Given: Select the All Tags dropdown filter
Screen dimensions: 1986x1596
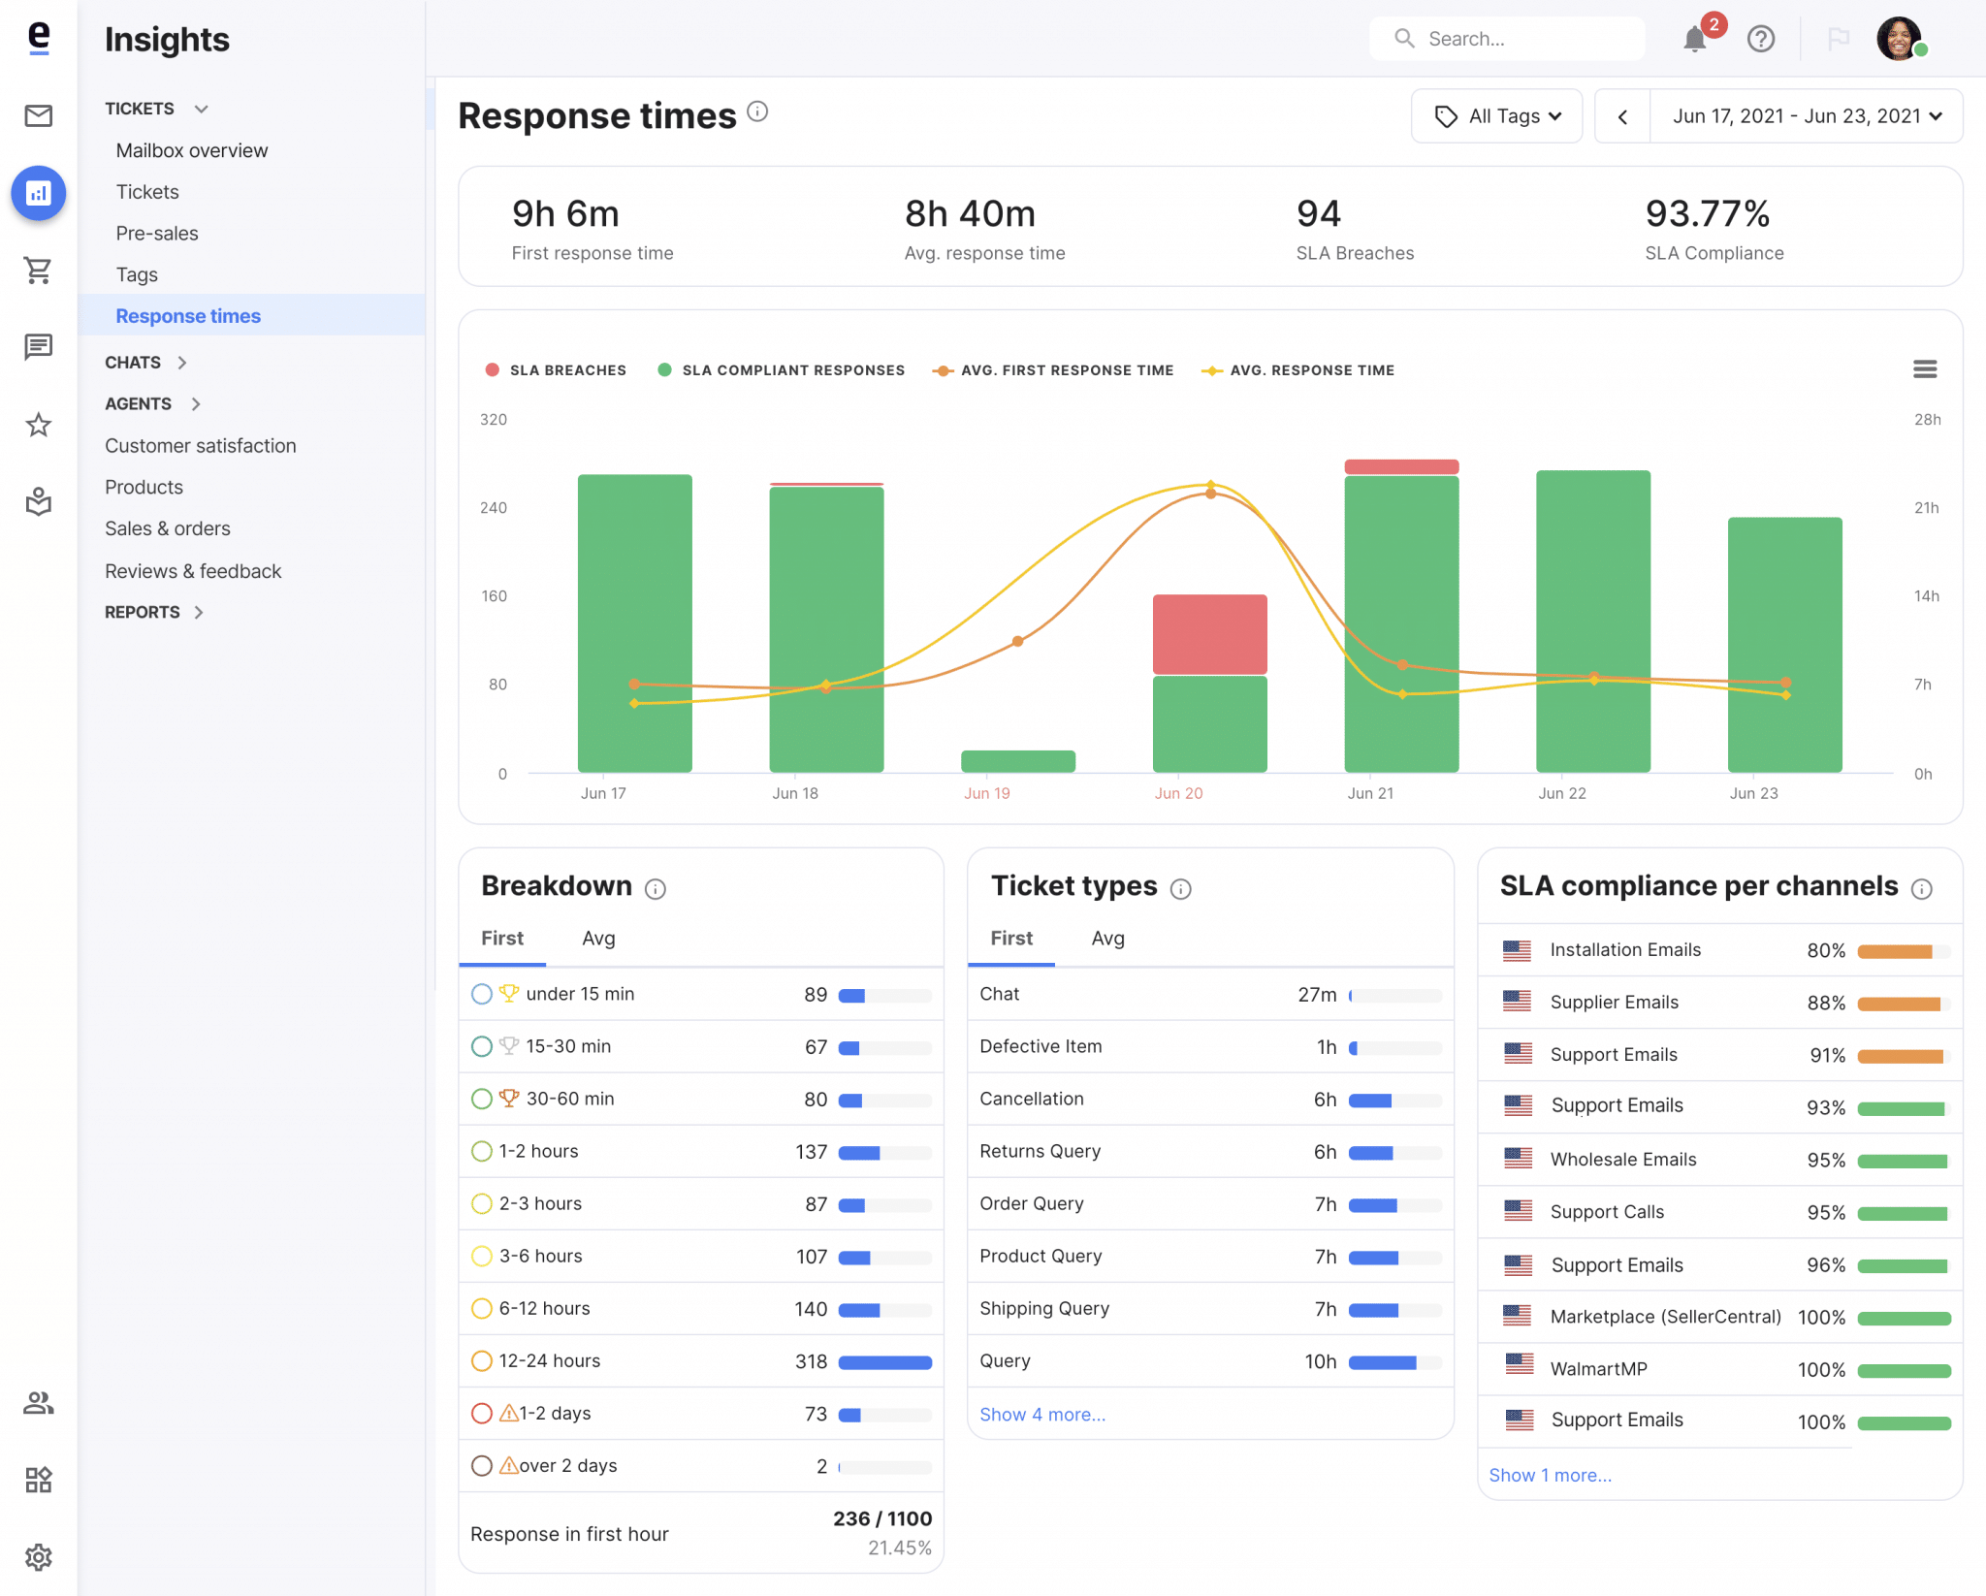Looking at the screenshot, I should click(x=1494, y=115).
